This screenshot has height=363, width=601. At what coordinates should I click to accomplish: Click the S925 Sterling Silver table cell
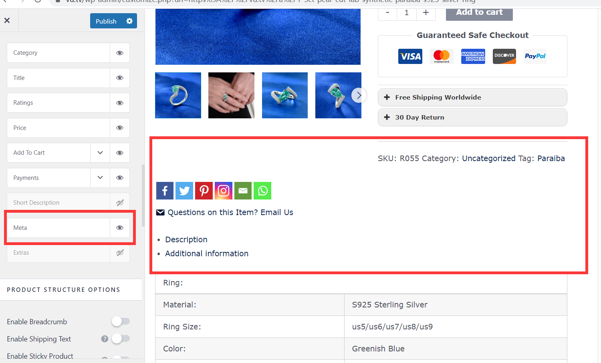[456, 305]
